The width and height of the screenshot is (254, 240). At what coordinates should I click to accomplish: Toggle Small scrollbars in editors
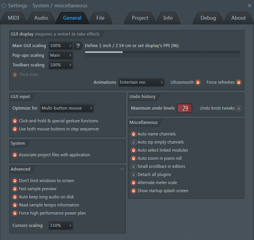pyautogui.click(x=133, y=167)
